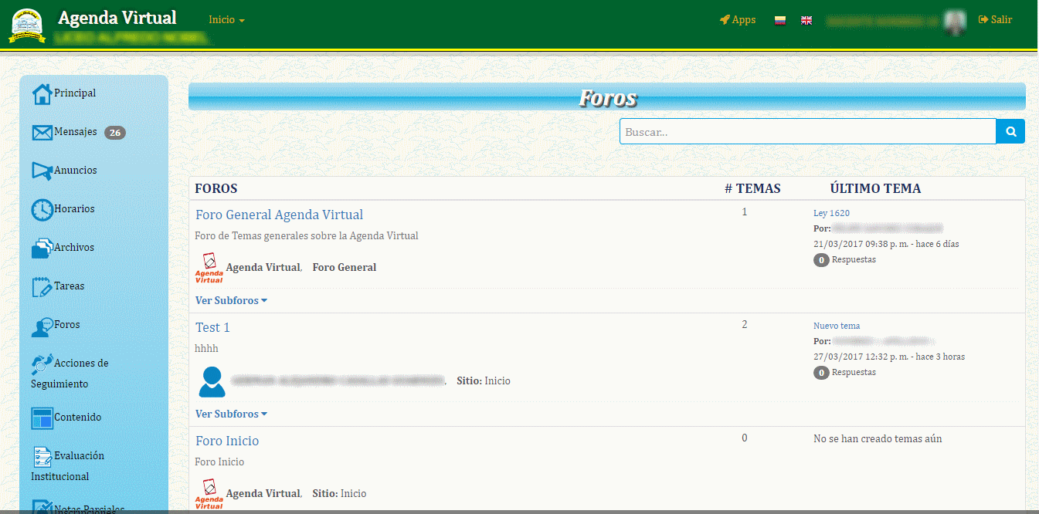Screen dimensions: 1039x514
Task: Click date 27/03/2017 12:32 p. m.
Action: (861, 357)
